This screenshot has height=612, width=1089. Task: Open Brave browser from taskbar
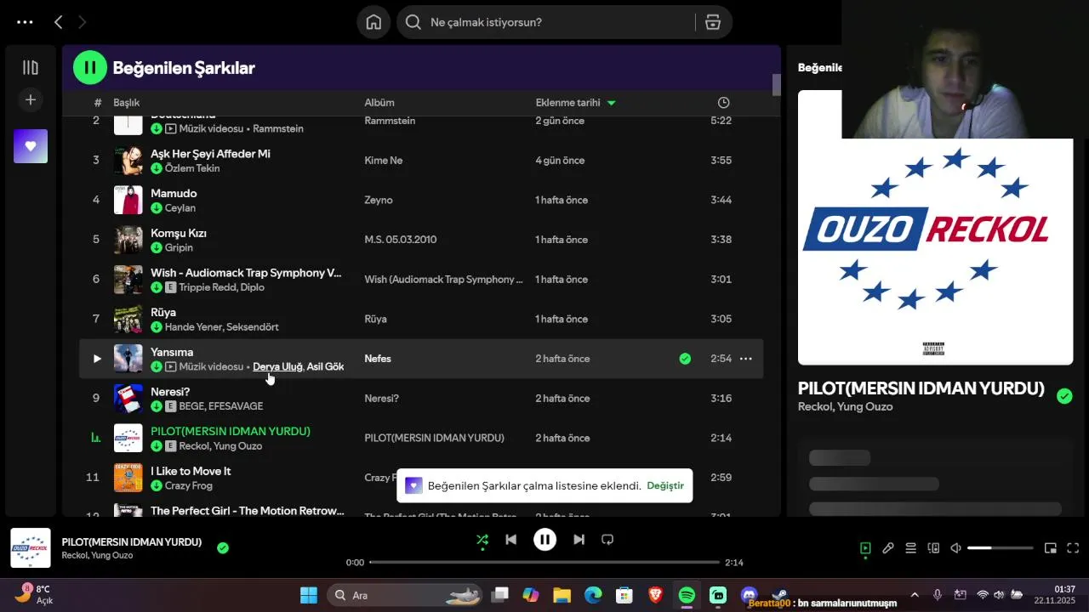point(655,595)
